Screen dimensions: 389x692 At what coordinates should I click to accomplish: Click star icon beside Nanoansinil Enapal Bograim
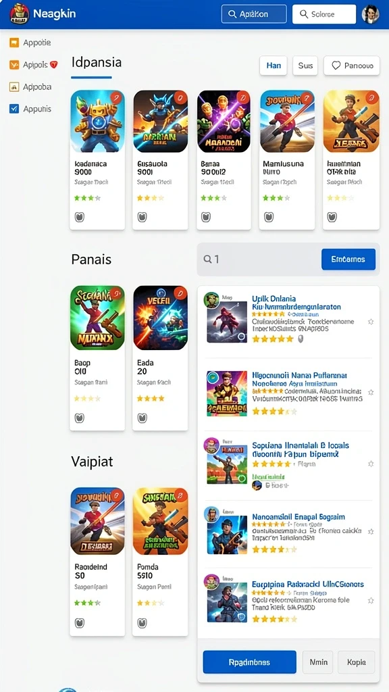pos(371,531)
